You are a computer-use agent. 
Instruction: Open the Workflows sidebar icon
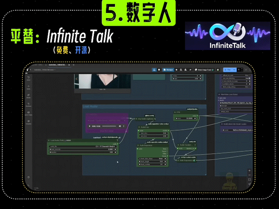click(x=28, y=104)
